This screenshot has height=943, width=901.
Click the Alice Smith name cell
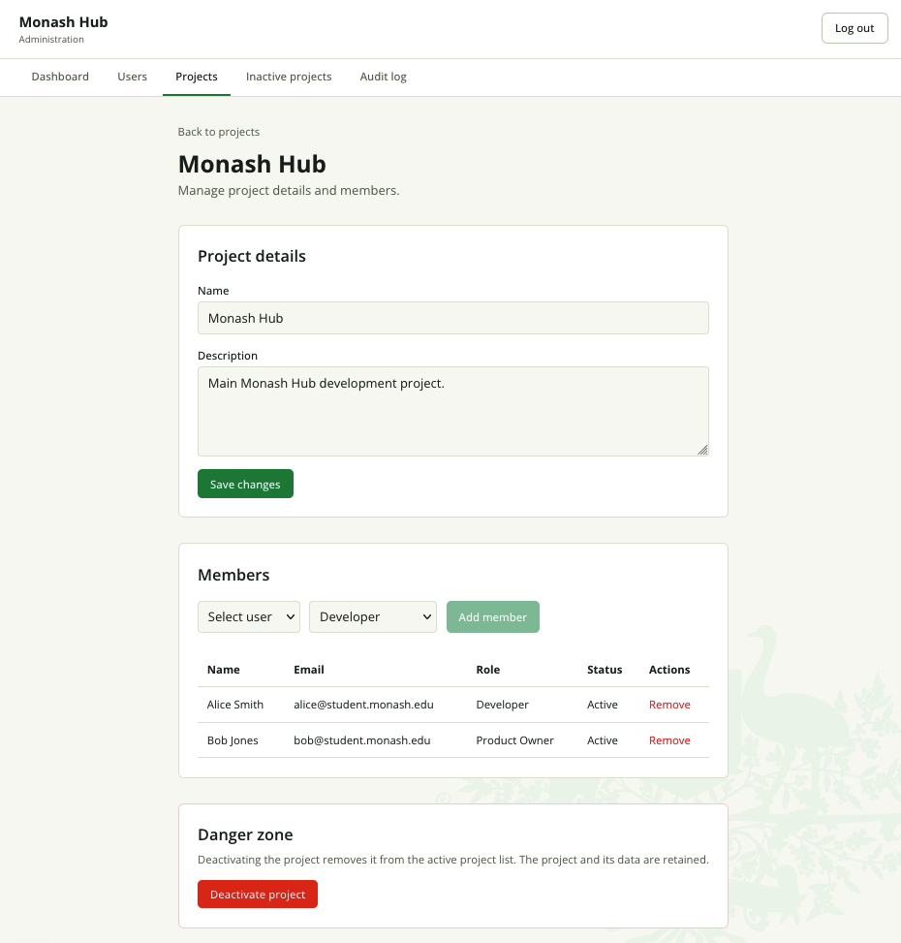pos(235,705)
